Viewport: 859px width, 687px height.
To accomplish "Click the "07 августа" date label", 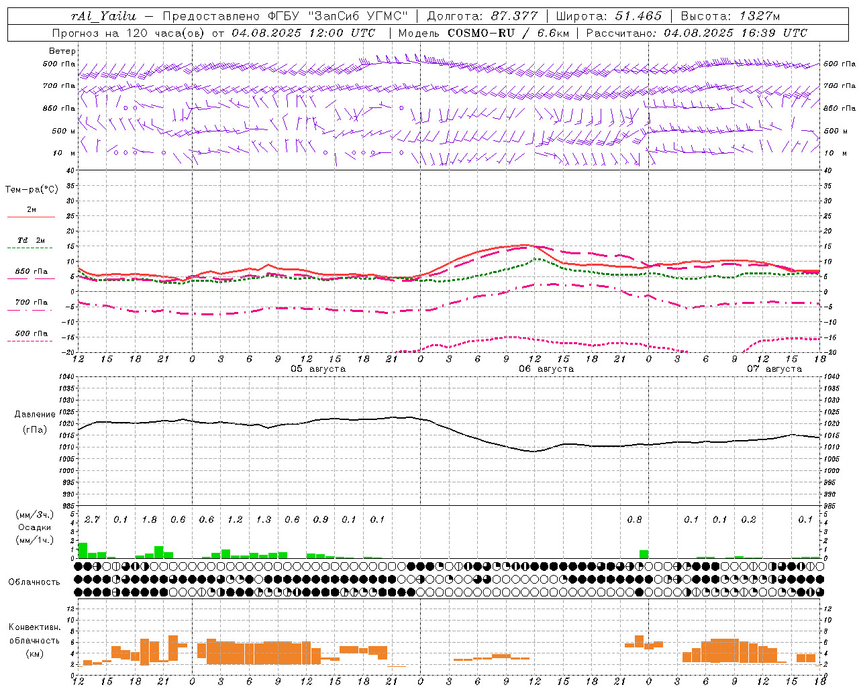I will [774, 369].
